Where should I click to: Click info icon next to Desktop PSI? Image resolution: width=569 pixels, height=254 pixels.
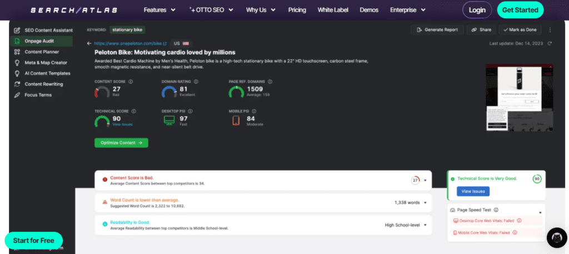(190, 111)
